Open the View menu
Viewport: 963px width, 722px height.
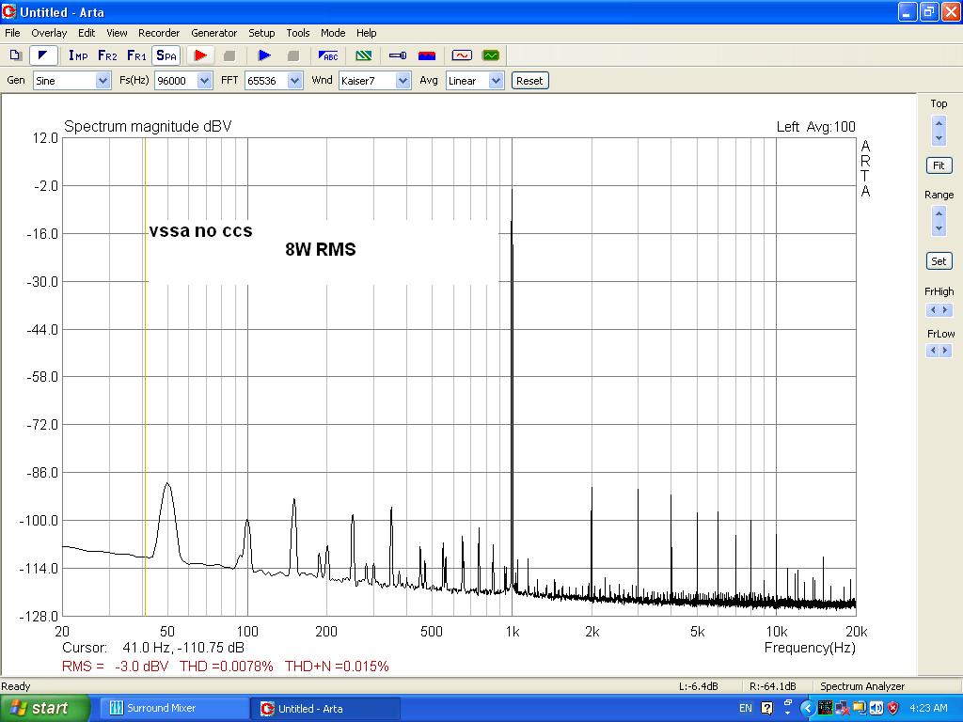click(x=117, y=33)
